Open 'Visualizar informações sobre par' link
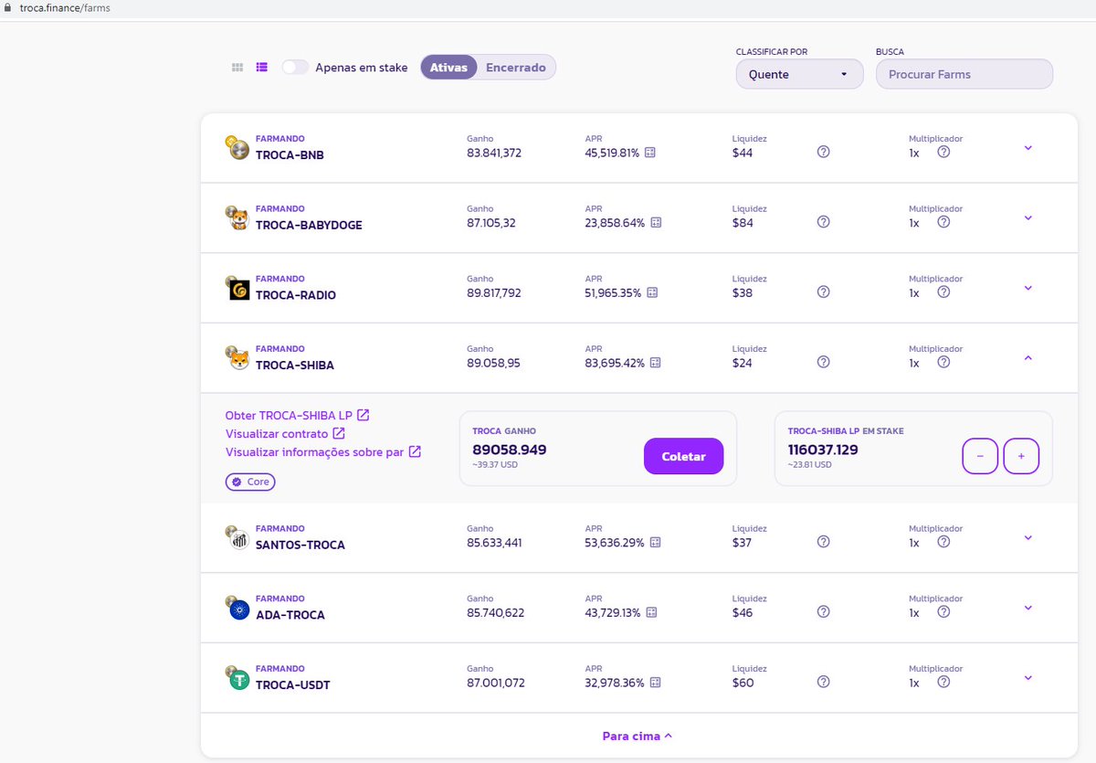Viewport: 1096px width, 763px height. (x=323, y=451)
